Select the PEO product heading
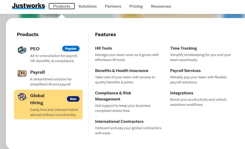The image size is (245, 149). (35, 49)
